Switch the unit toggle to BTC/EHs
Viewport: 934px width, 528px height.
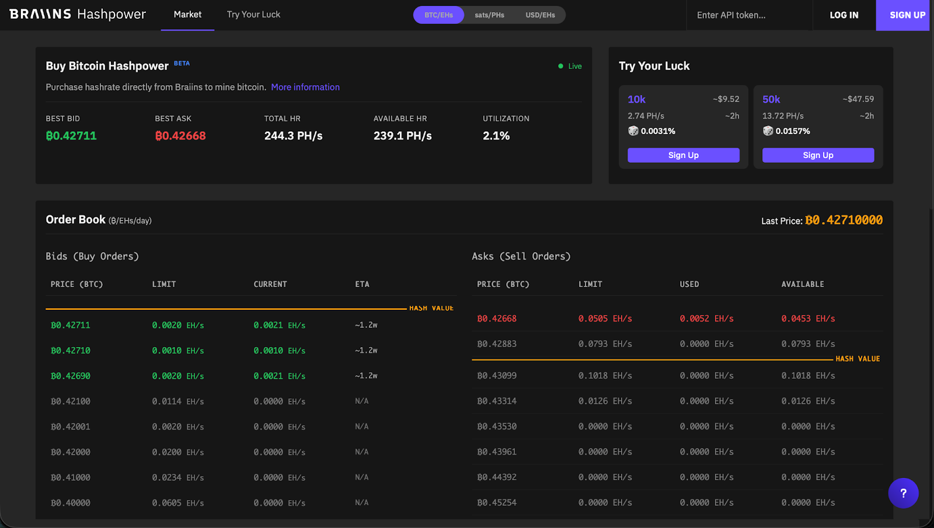(x=438, y=15)
